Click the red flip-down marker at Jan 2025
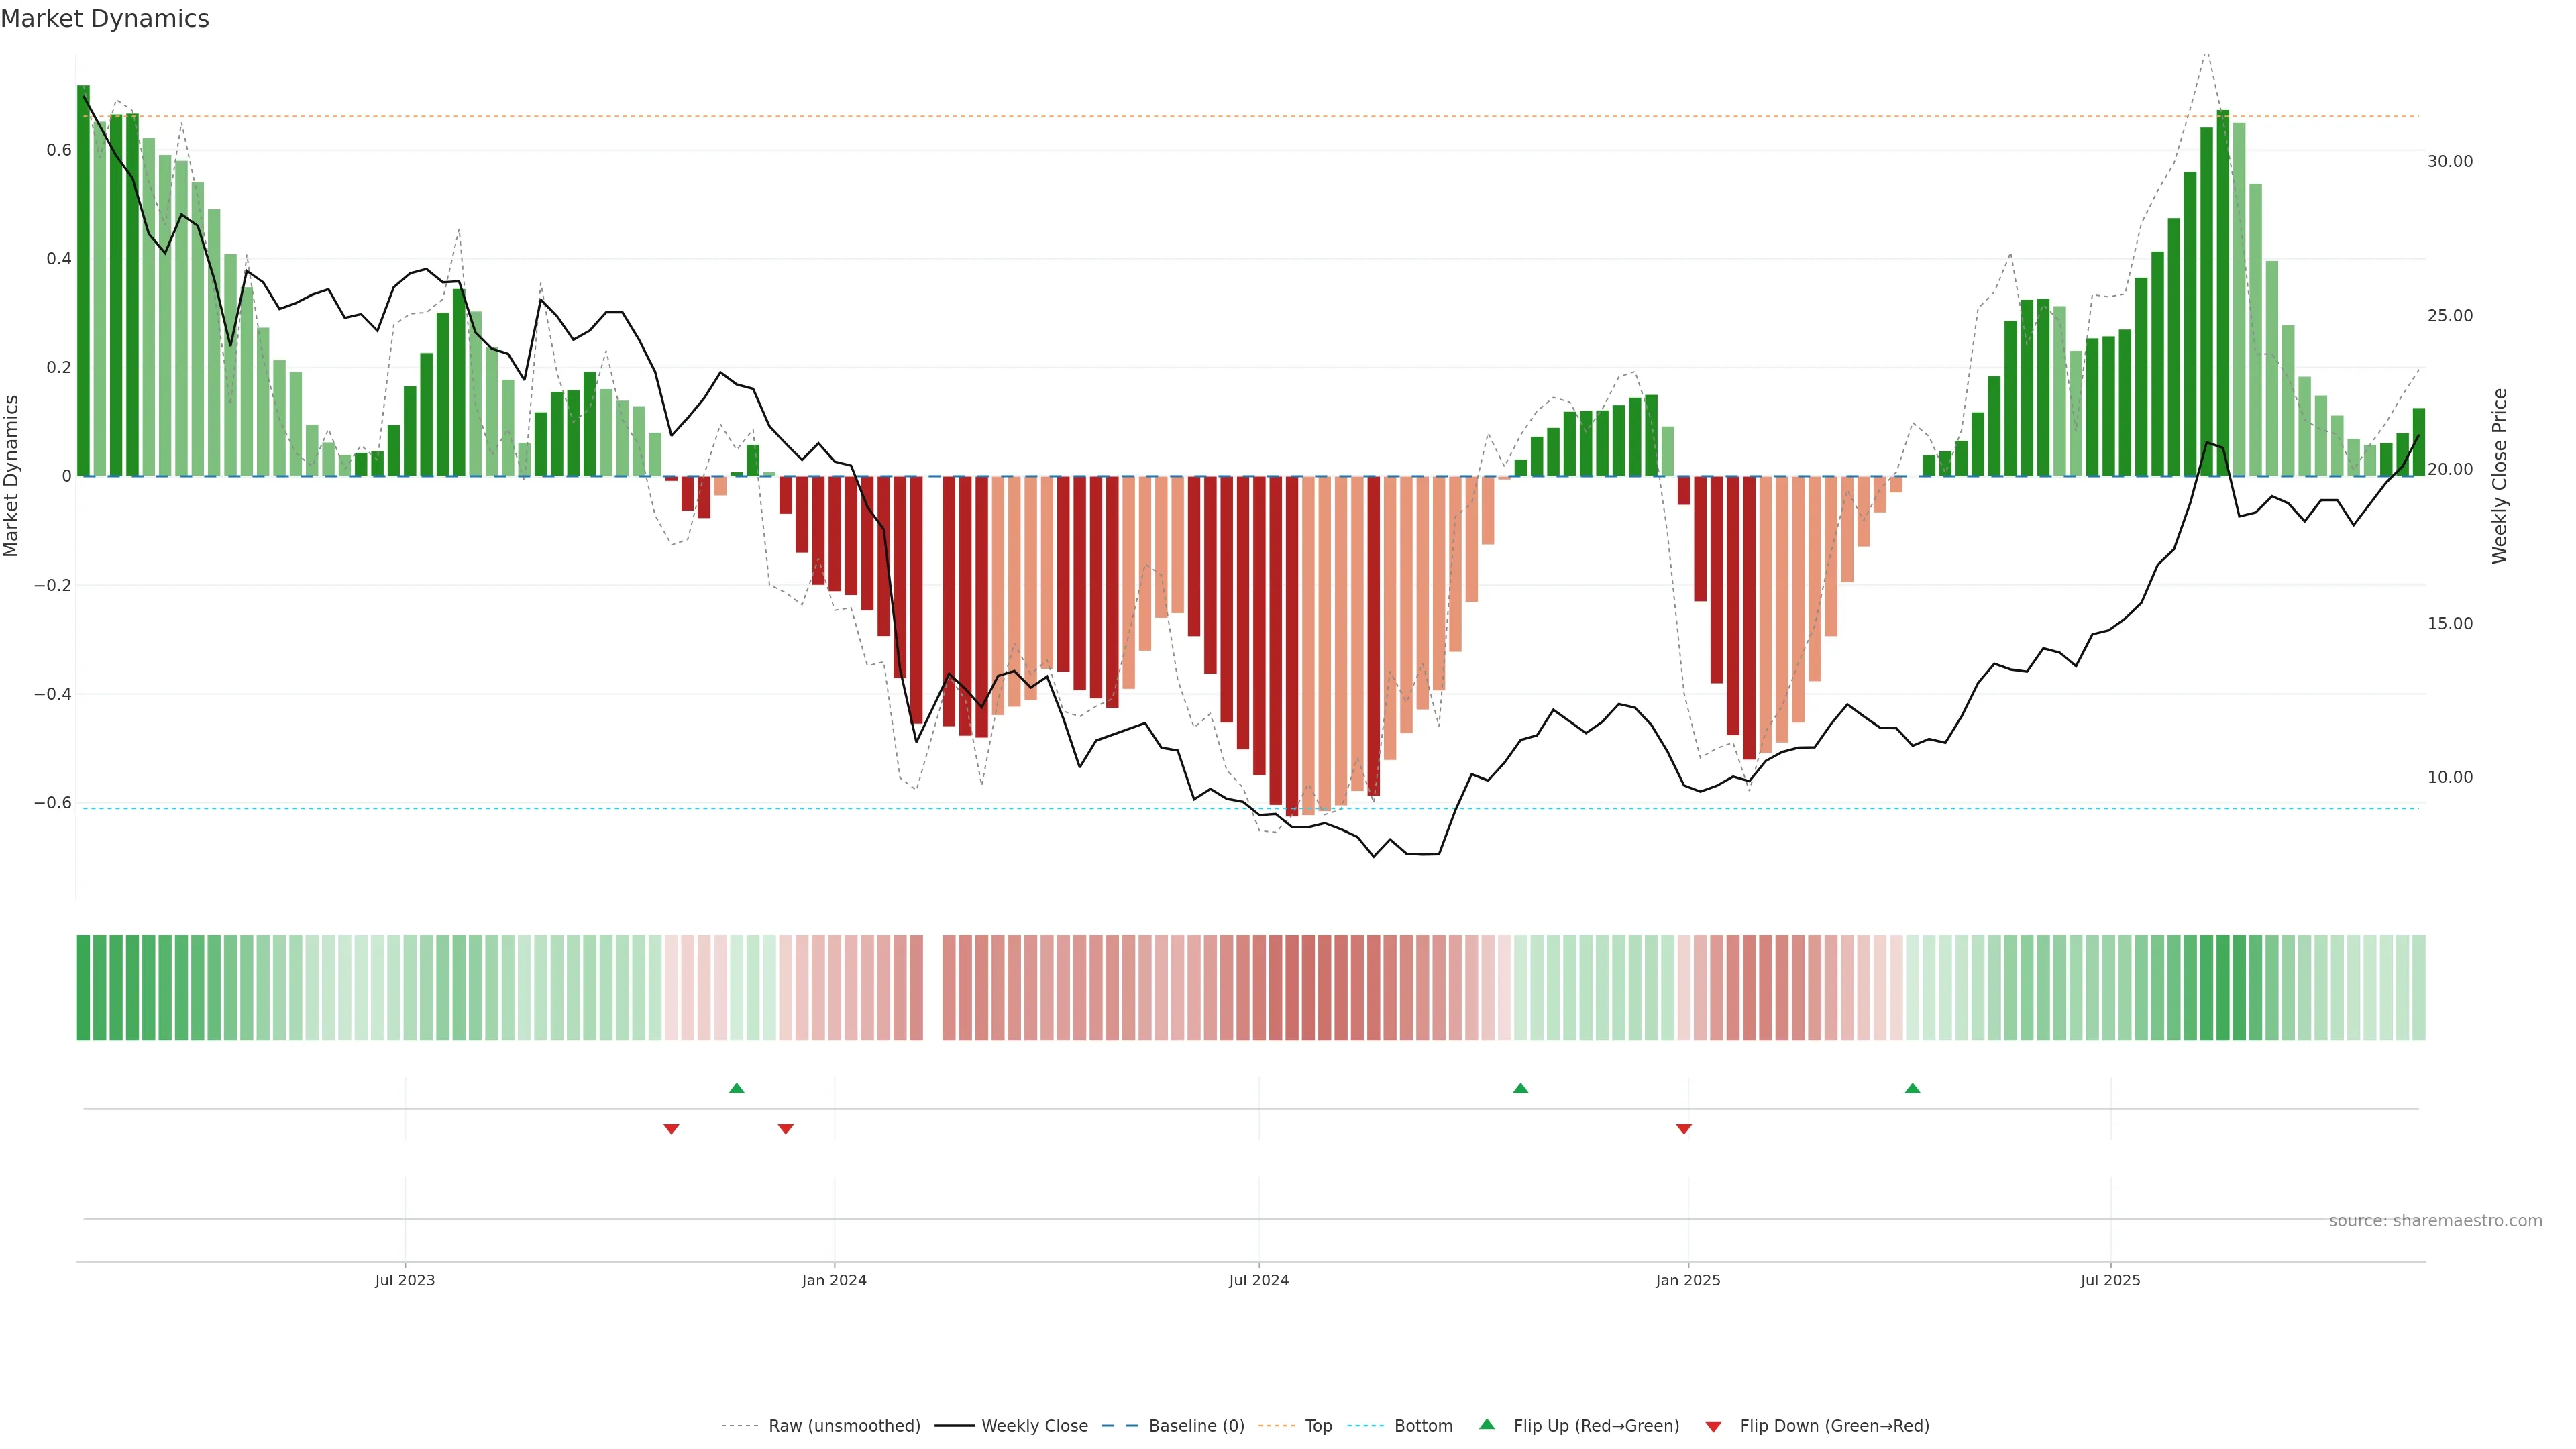Viewport: 2576px width, 1449px height. 1684,1129
